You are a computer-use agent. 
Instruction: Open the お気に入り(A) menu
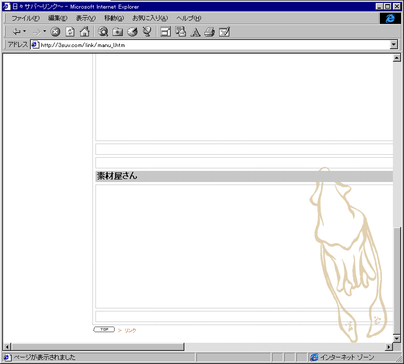pyautogui.click(x=150, y=18)
